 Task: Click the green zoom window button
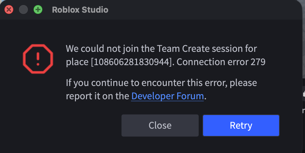pos(38,9)
